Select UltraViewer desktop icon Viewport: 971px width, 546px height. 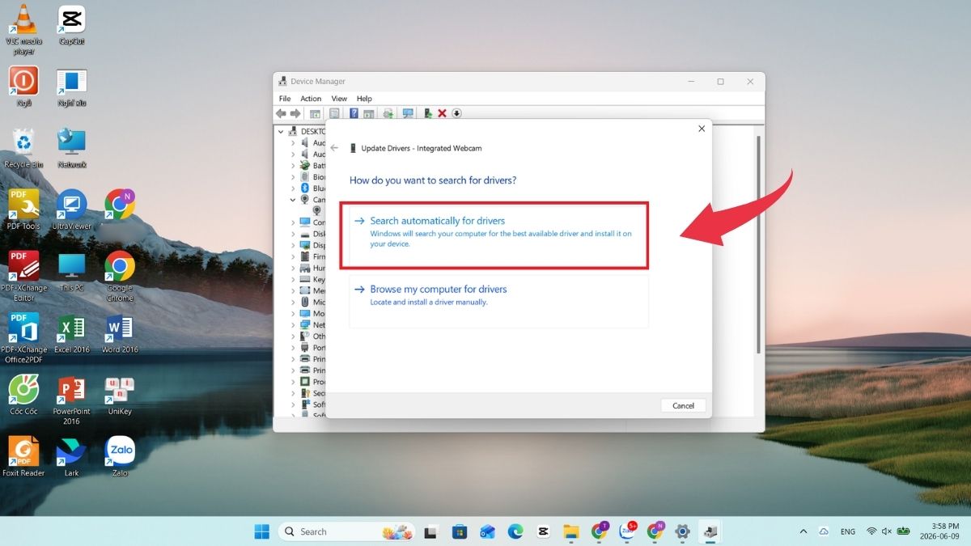coord(71,210)
